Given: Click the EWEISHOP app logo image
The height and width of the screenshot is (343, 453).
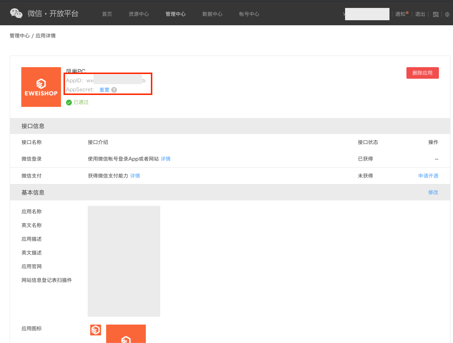Looking at the screenshot, I should click(x=41, y=87).
